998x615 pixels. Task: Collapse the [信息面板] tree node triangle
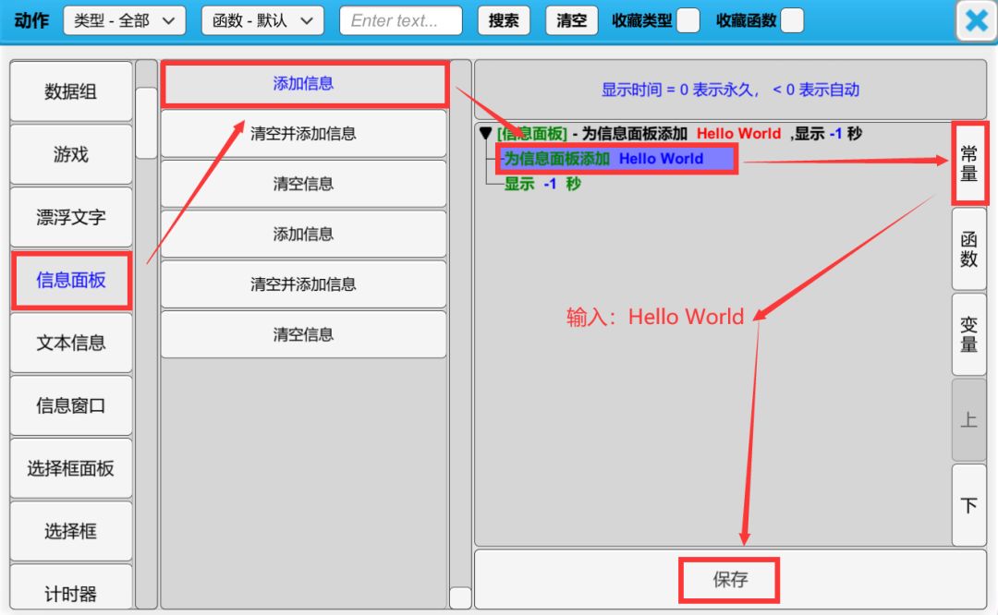pos(485,134)
